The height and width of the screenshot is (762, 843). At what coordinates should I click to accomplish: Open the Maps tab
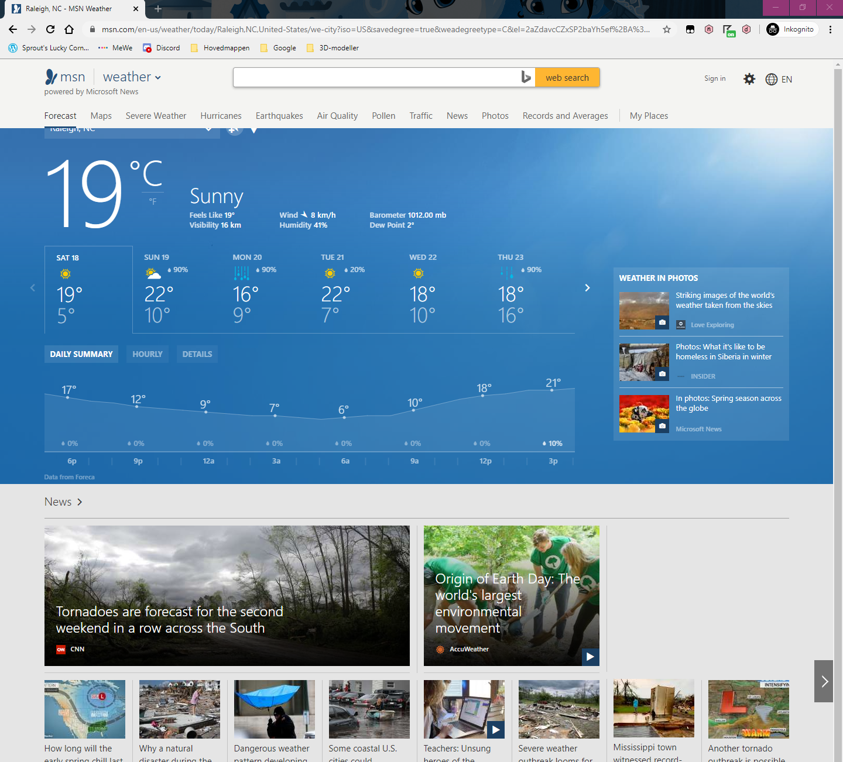101,116
